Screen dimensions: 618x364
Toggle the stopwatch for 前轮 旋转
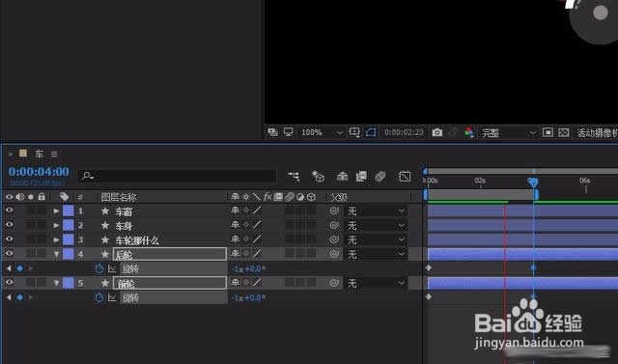point(98,297)
